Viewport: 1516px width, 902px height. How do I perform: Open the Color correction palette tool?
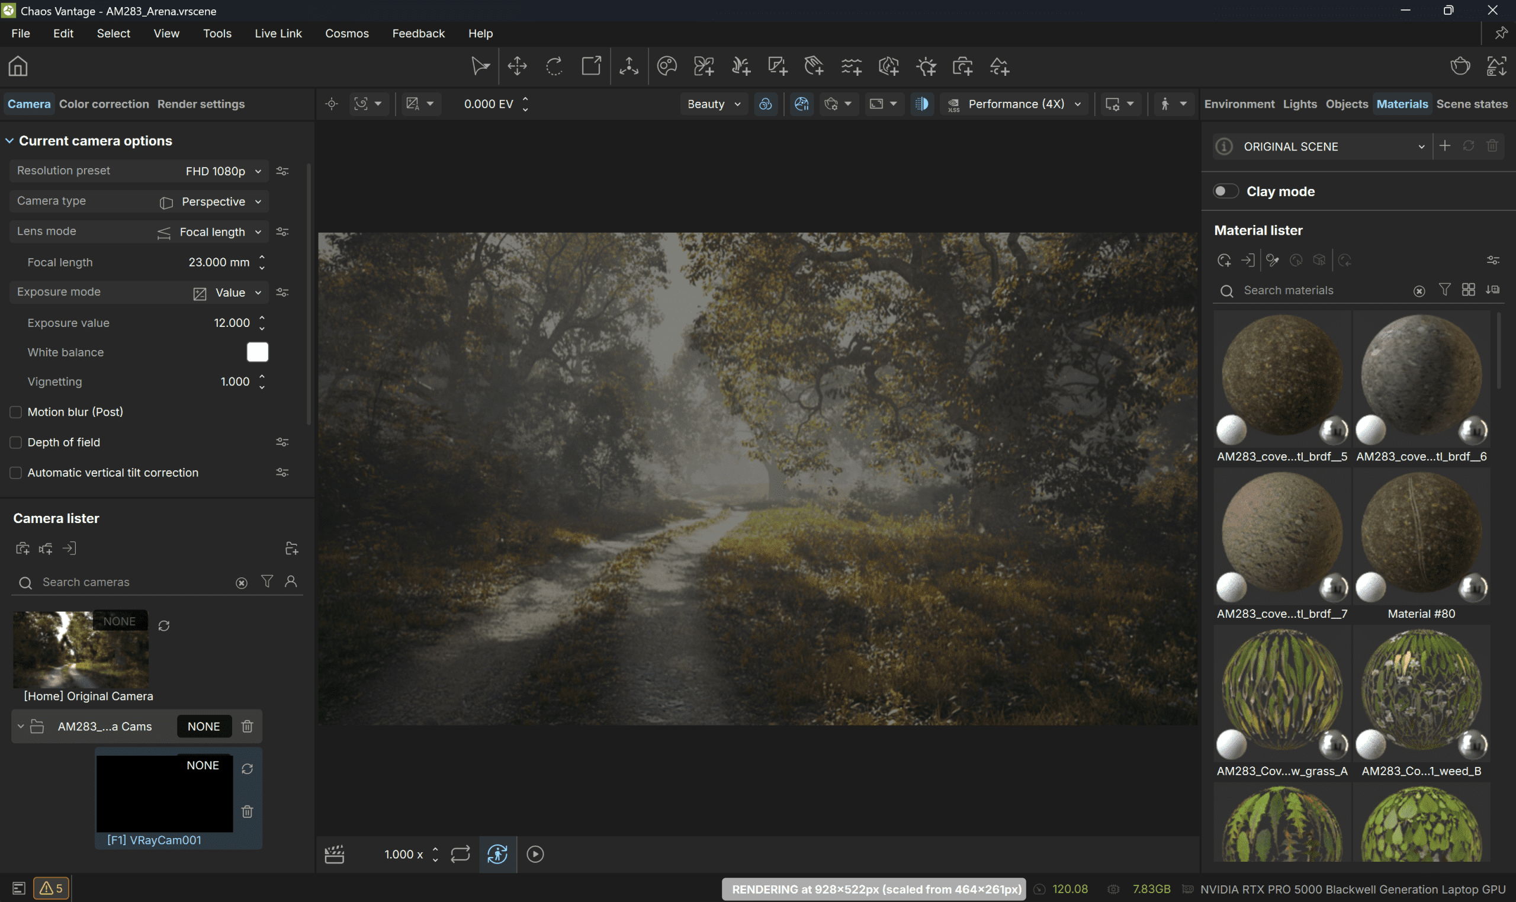667,66
